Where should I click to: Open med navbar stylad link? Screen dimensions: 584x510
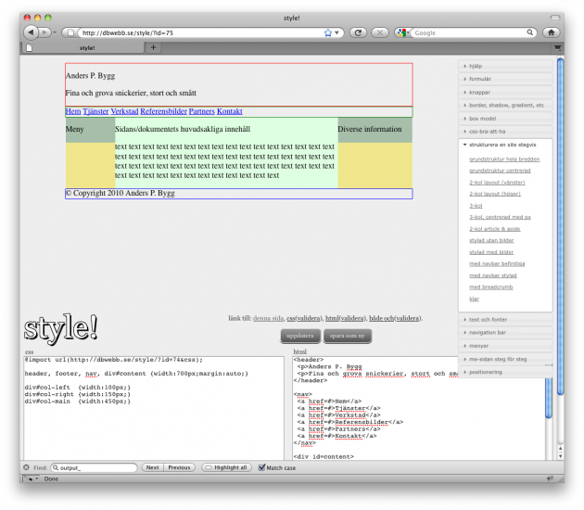tap(493, 275)
